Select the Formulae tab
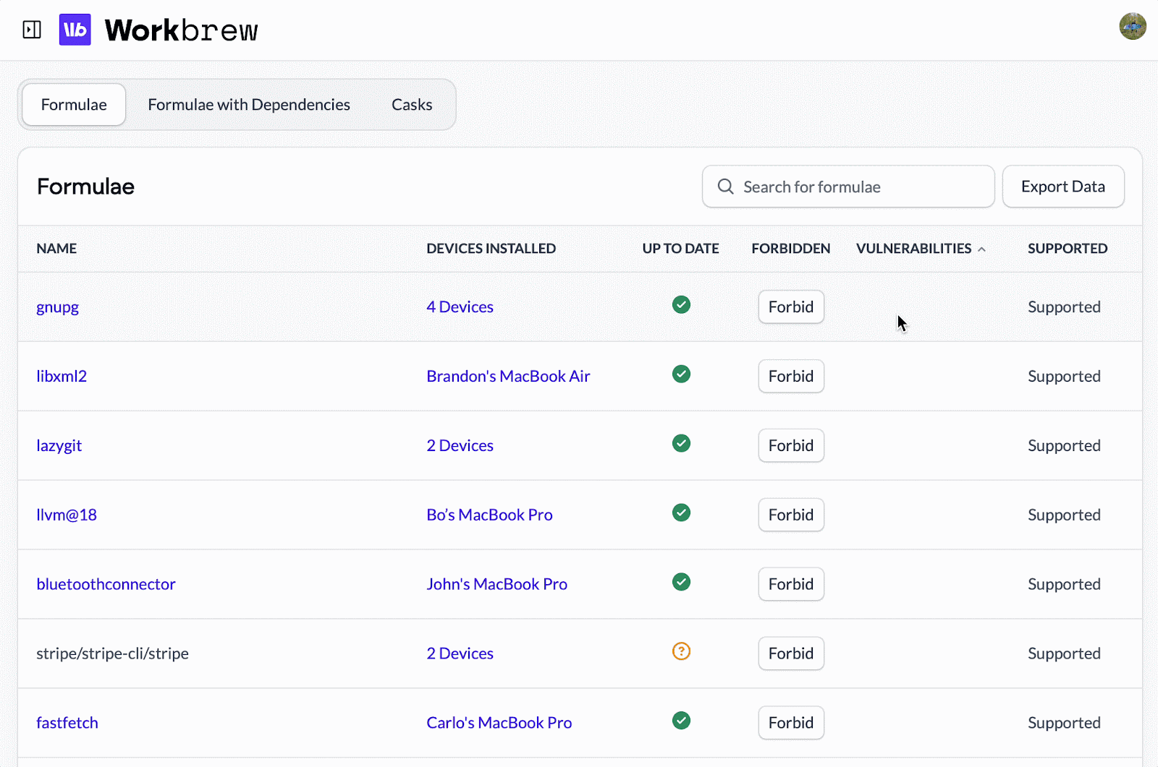The image size is (1158, 767). point(74,105)
